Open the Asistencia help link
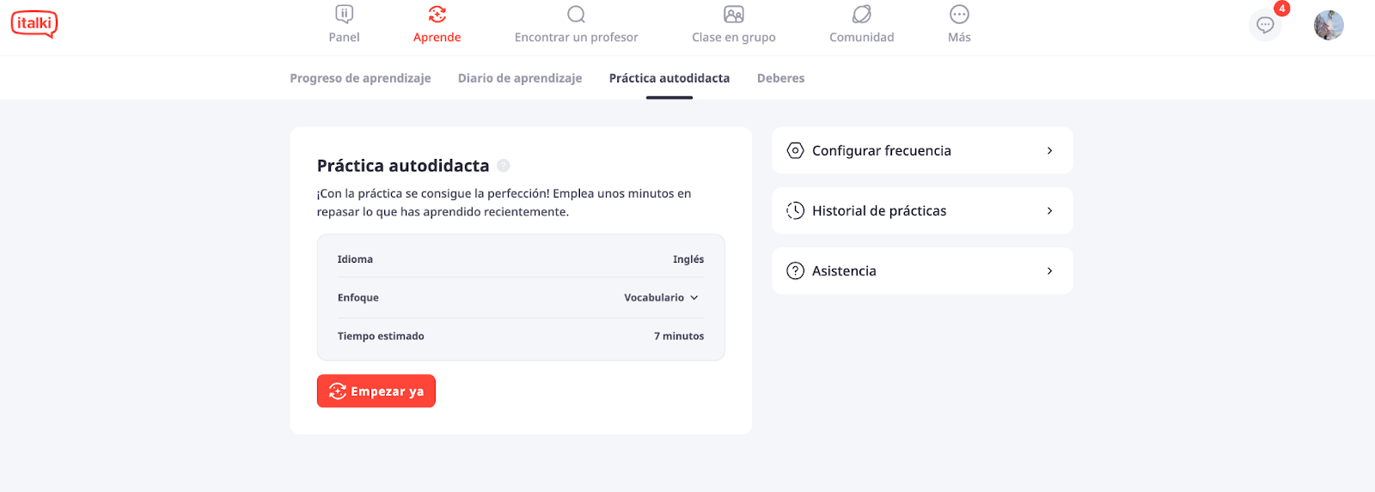1375x492 pixels. (x=922, y=270)
